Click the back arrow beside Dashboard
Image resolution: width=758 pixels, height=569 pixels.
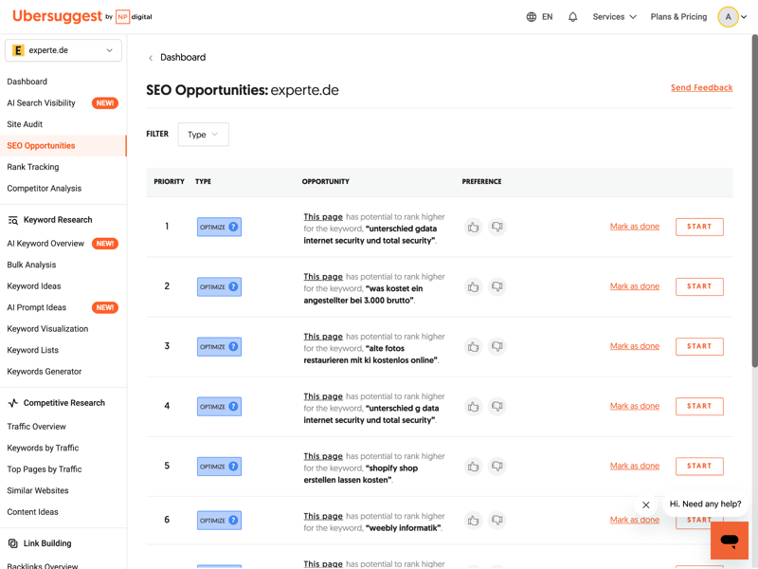click(151, 58)
